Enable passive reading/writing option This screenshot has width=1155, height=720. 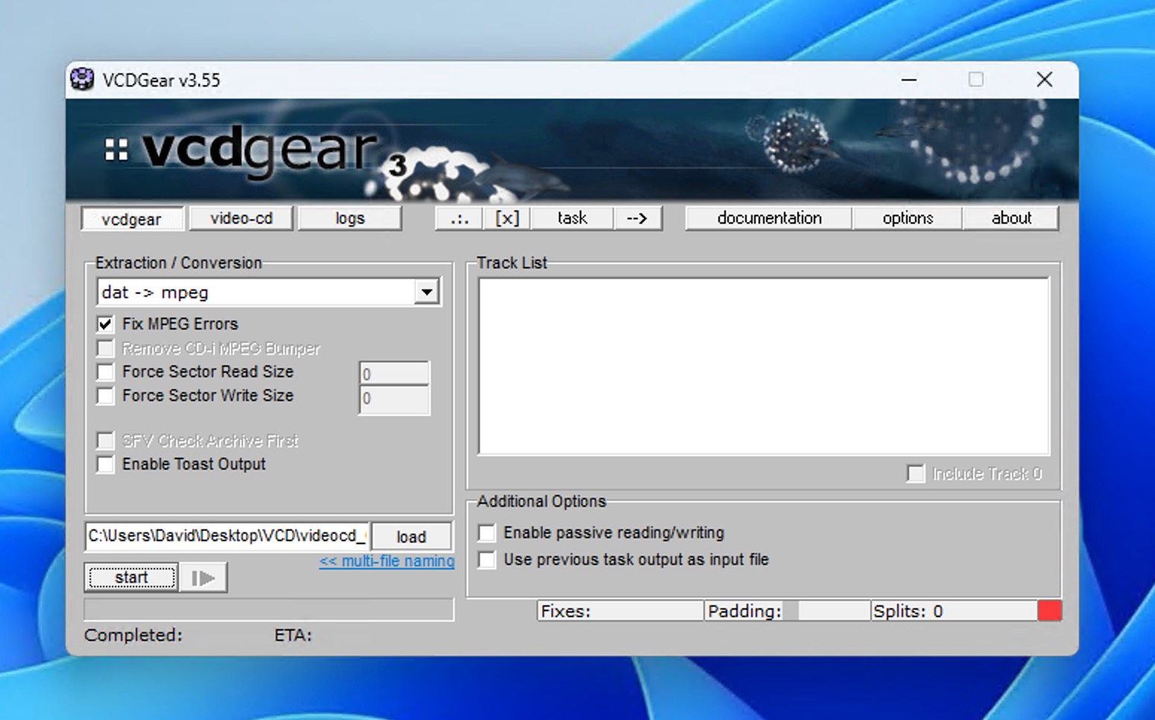487,533
